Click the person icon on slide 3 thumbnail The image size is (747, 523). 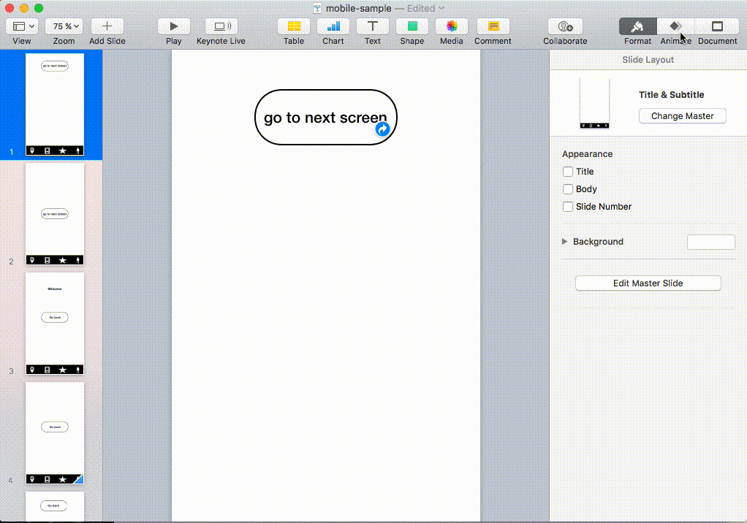[77, 370]
